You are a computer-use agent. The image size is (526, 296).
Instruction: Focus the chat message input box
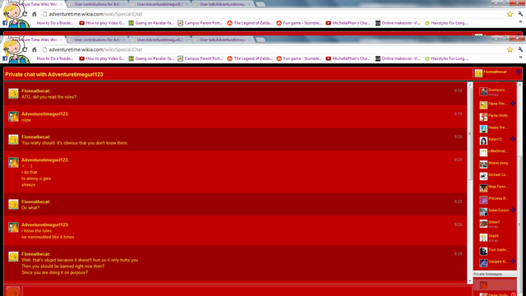(x=247, y=291)
